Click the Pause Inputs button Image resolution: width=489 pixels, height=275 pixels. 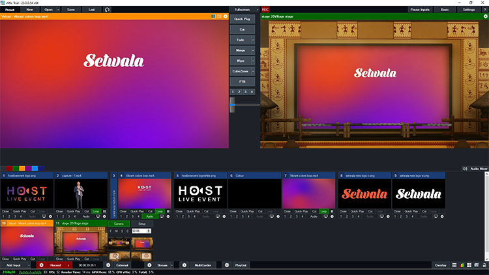[419, 10]
